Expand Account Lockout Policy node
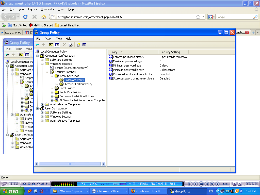Image resolution: width=260 pixels, height=195 pixels. [x=57, y=84]
